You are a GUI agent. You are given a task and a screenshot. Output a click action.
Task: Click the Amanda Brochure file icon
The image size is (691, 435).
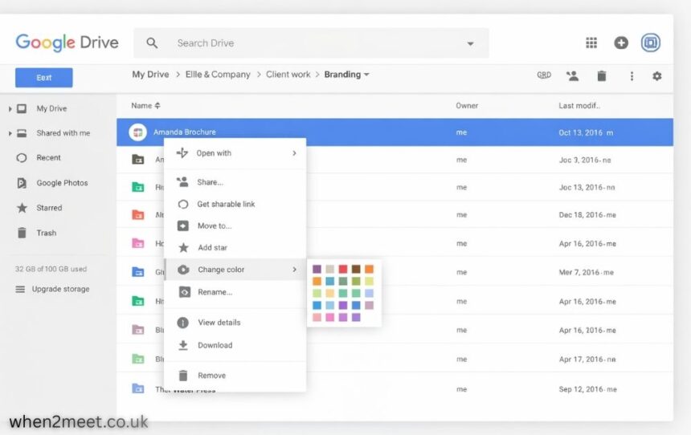tap(137, 132)
